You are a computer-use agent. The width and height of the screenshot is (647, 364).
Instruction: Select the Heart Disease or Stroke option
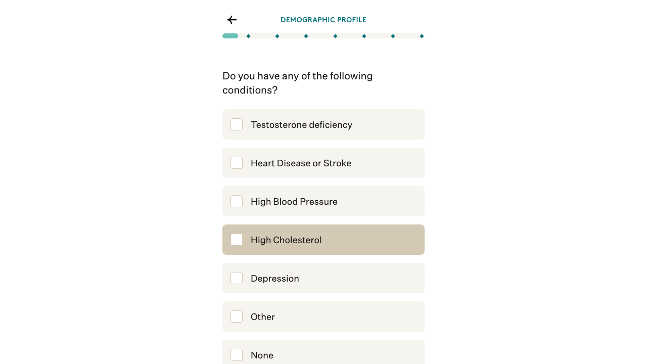click(x=323, y=163)
